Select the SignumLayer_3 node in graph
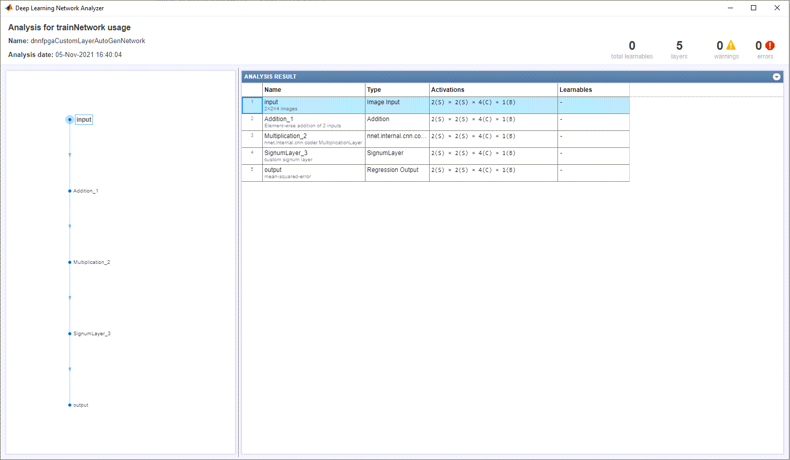 70,334
